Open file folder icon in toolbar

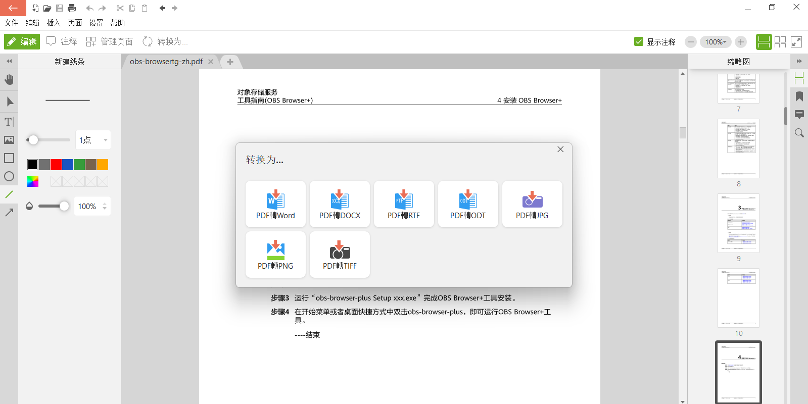tap(47, 8)
